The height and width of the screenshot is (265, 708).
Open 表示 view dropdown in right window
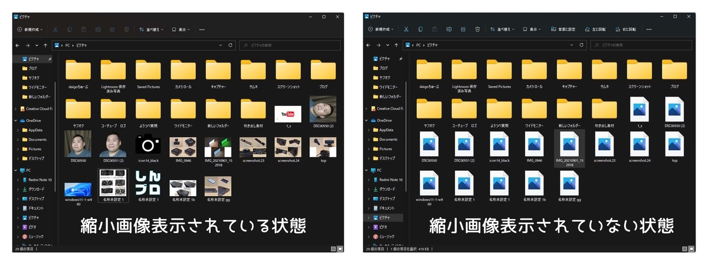[x=533, y=29]
